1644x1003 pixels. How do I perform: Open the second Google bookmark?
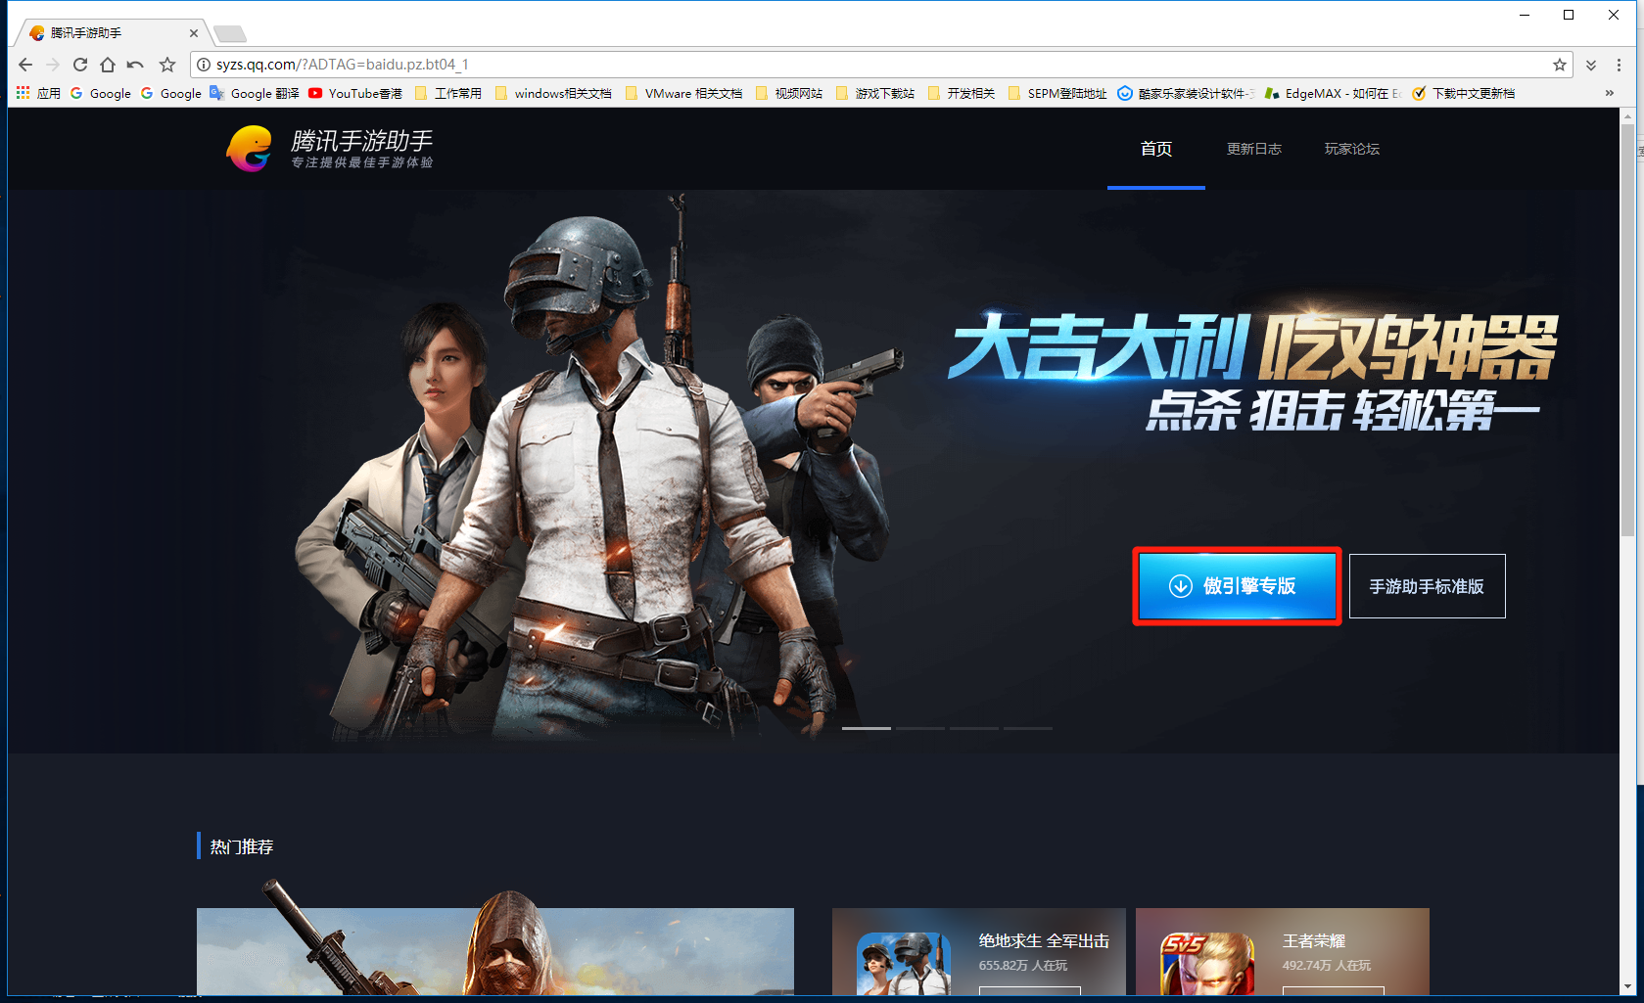point(170,93)
